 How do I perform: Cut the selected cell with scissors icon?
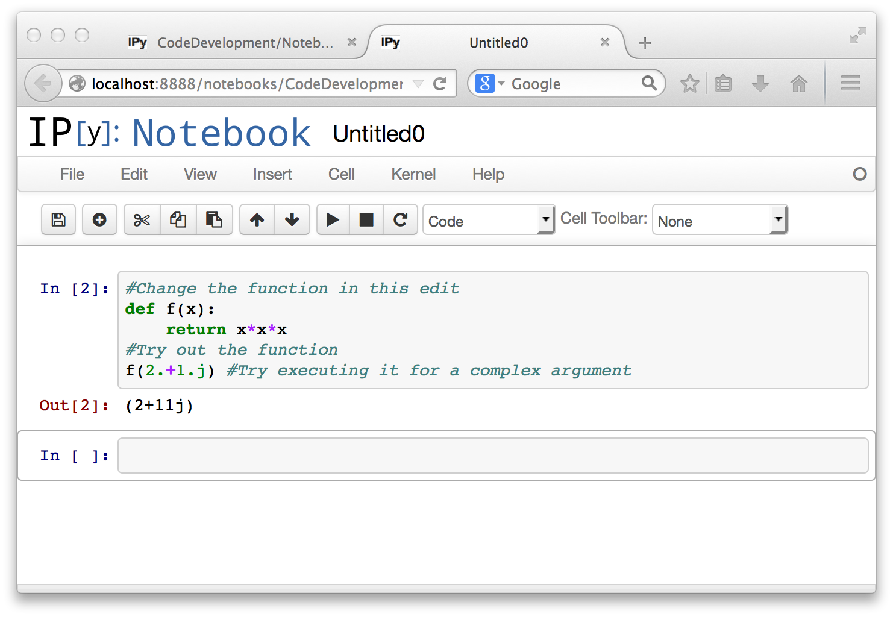pos(142,220)
